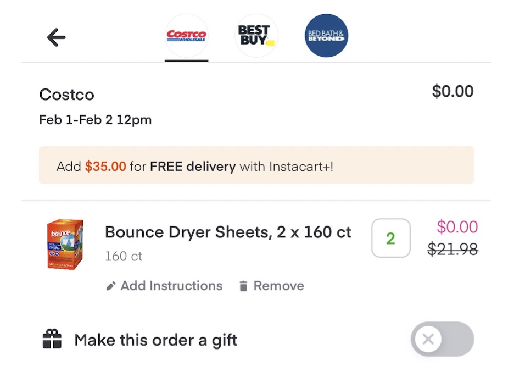The image size is (514, 377).
Task: Switch to the Costco cart tab
Action: click(x=186, y=35)
